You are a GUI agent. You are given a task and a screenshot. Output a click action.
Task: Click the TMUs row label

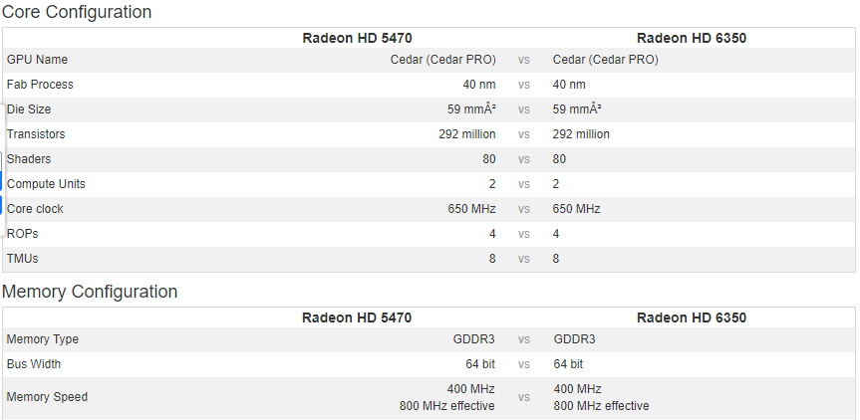[x=23, y=259]
